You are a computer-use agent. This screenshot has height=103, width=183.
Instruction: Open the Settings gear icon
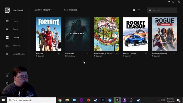[x=7, y=83]
